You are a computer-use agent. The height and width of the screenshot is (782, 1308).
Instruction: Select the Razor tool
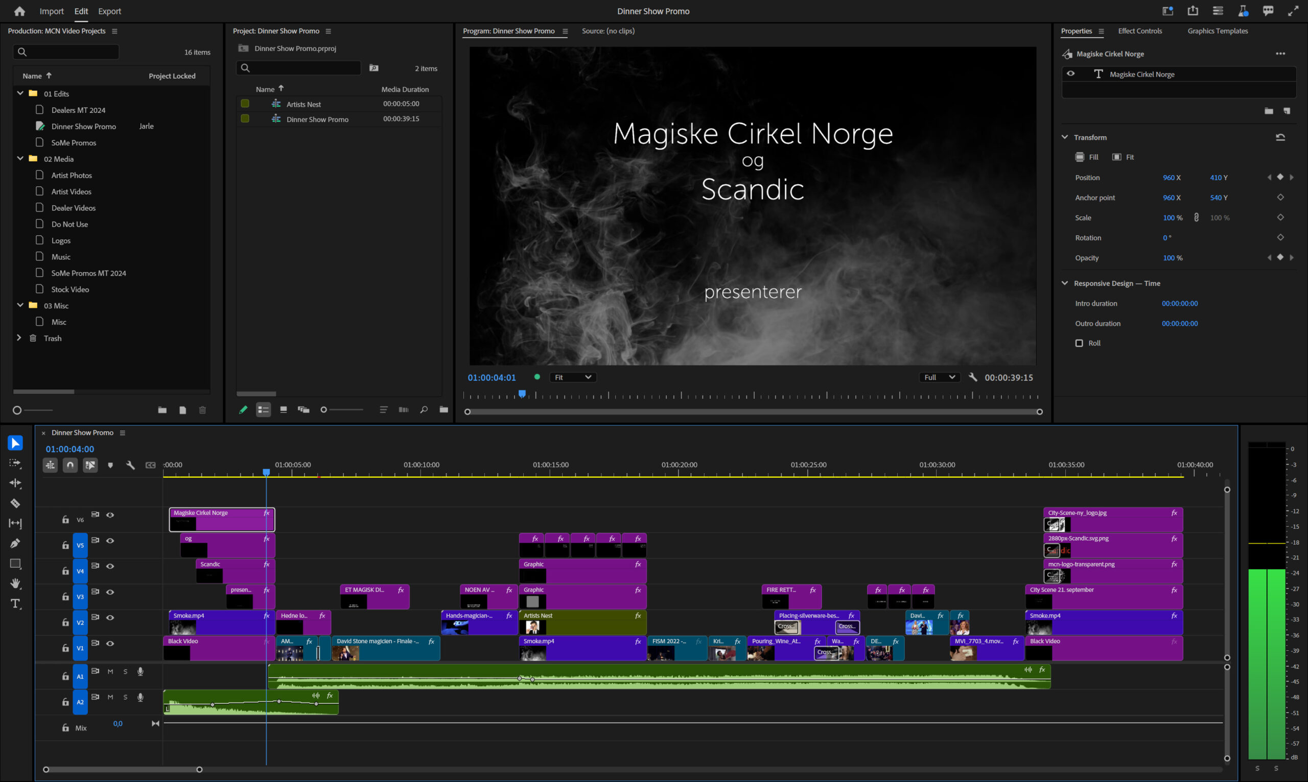[15, 503]
